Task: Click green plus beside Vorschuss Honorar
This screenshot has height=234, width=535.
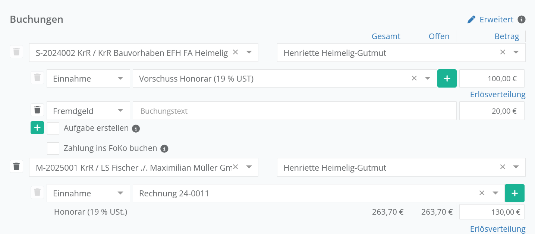Action: 447,79
